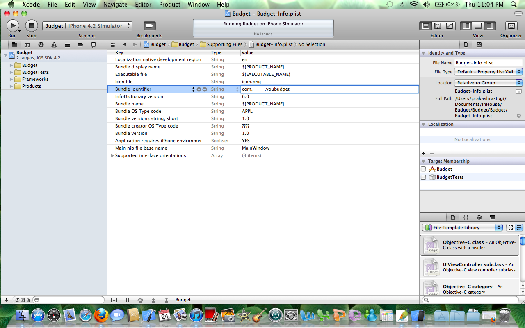Show the File Template library
This screenshot has height=328, width=525.
453,217
